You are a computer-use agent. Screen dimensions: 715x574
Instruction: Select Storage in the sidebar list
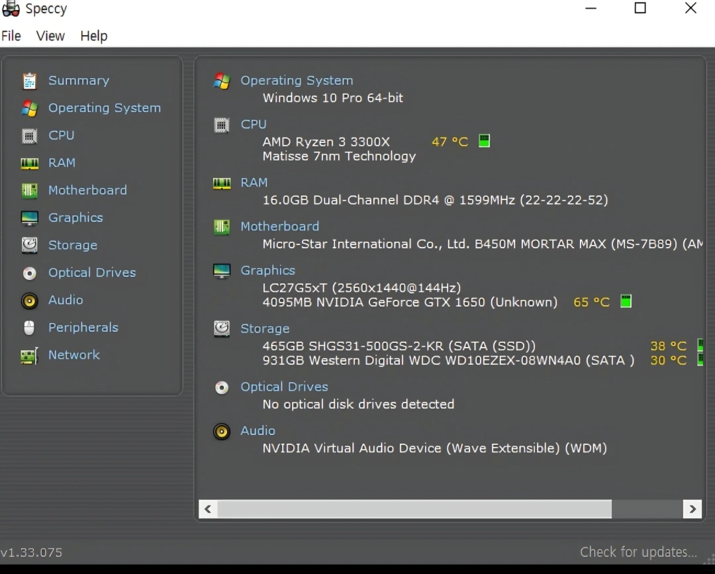73,245
